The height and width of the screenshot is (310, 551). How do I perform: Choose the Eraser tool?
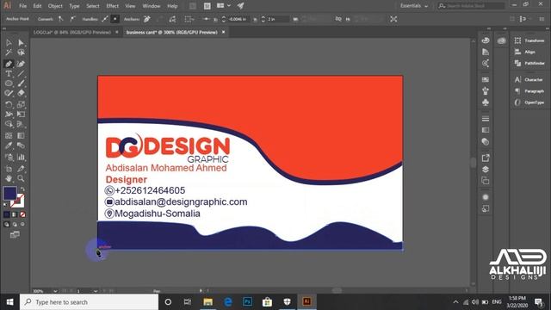click(x=21, y=93)
